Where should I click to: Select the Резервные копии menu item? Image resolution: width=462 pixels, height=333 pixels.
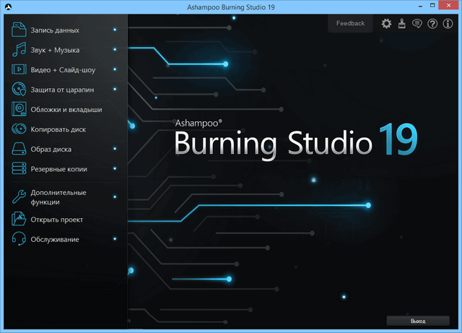(x=58, y=169)
